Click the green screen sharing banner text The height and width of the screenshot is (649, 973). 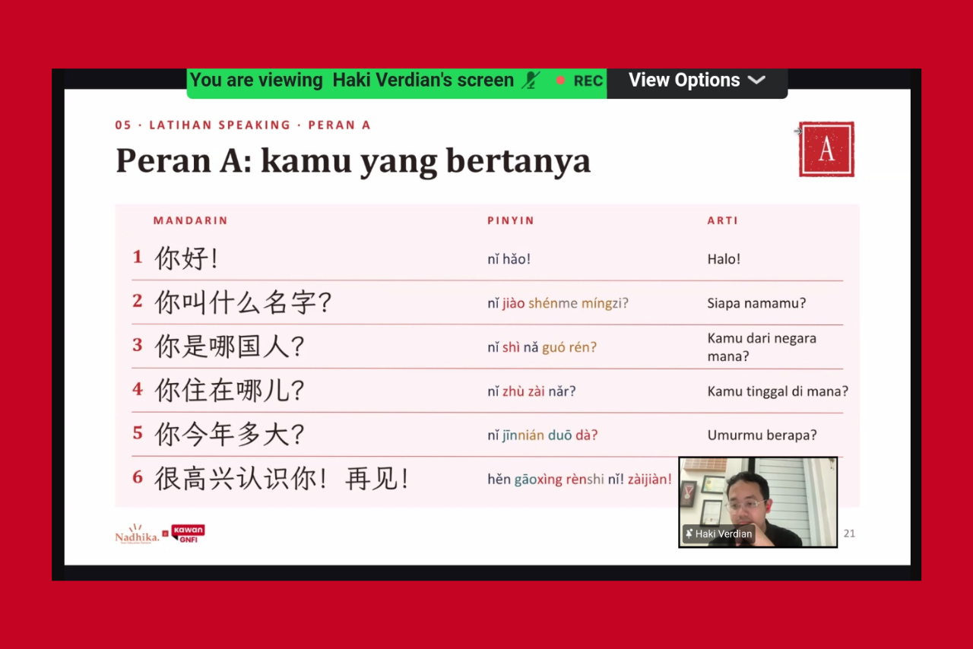(352, 81)
